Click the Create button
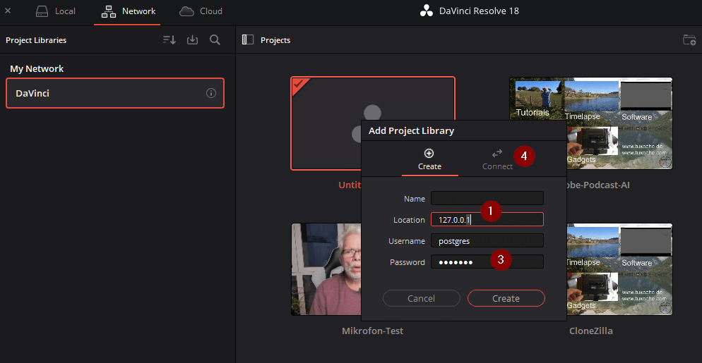This screenshot has width=702, height=363. pos(506,298)
